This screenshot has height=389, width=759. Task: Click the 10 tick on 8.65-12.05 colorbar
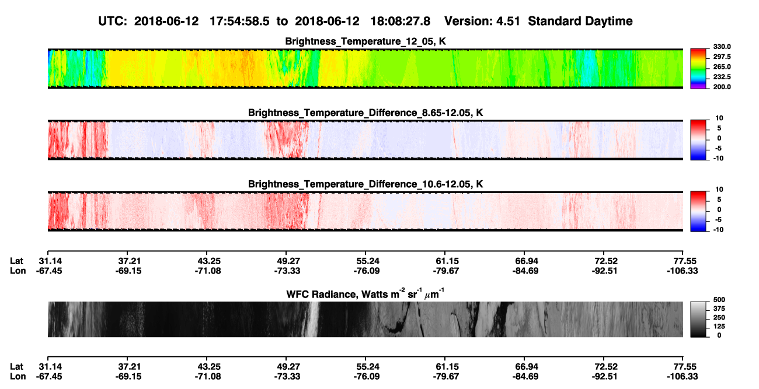[718, 118]
